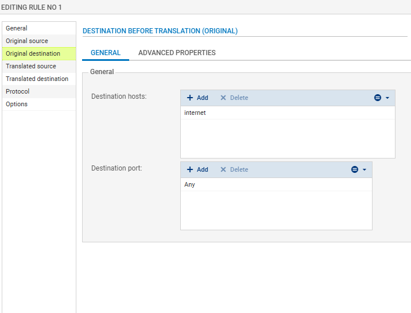Image resolution: width=411 pixels, height=313 pixels.
Task: Show the Options section
Action: click(x=17, y=104)
